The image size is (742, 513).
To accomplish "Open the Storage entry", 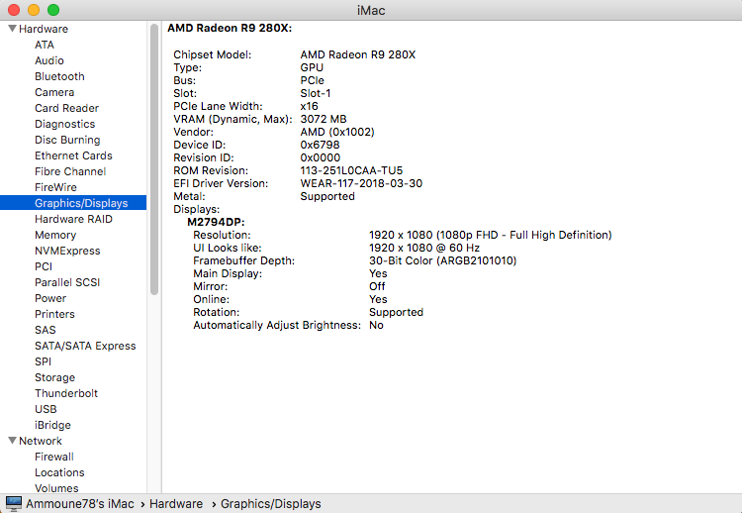I will coord(54,377).
